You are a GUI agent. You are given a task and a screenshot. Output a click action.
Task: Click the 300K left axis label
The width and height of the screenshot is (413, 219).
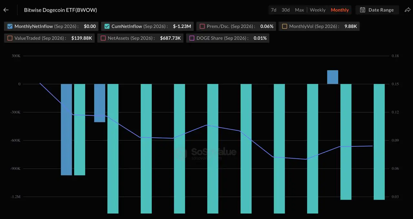(x=16, y=56)
